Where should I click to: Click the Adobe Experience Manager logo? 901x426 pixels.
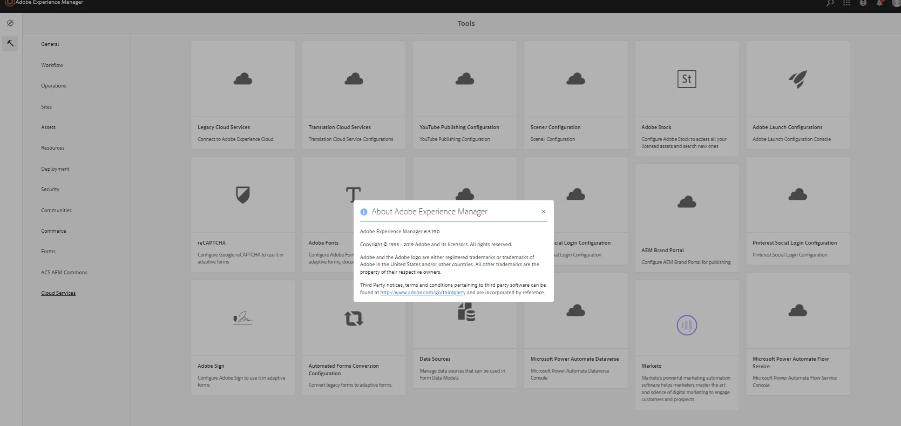click(9, 3)
